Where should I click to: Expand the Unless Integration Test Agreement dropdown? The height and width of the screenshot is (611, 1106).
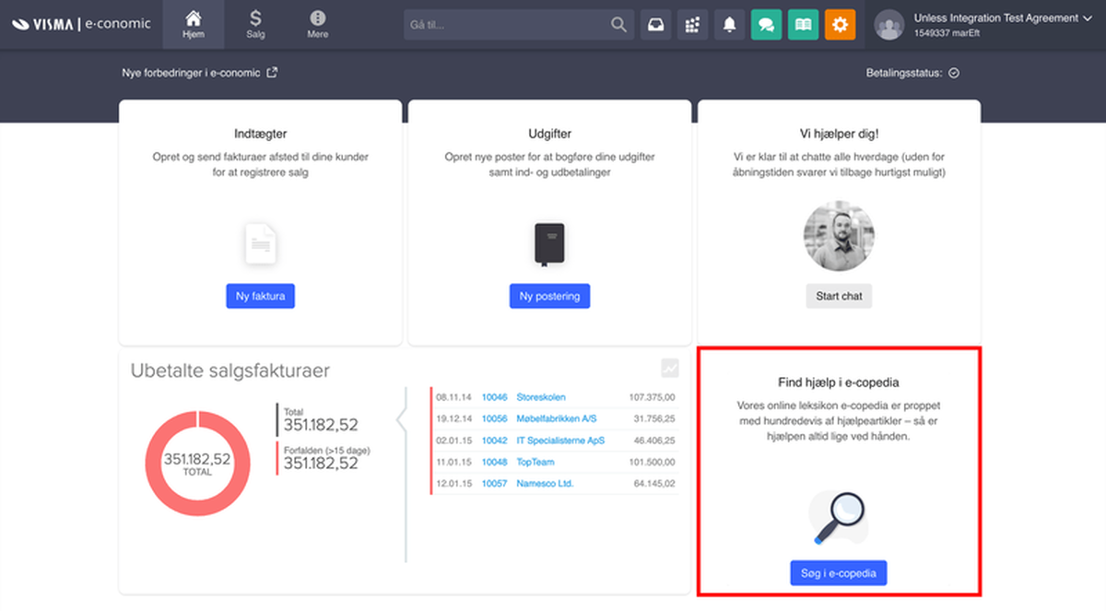point(1003,18)
